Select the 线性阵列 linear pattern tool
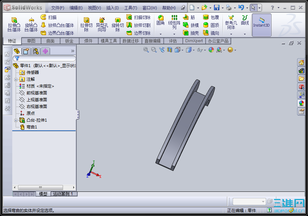Viewport: 308px width, 216px height. (x=174, y=22)
